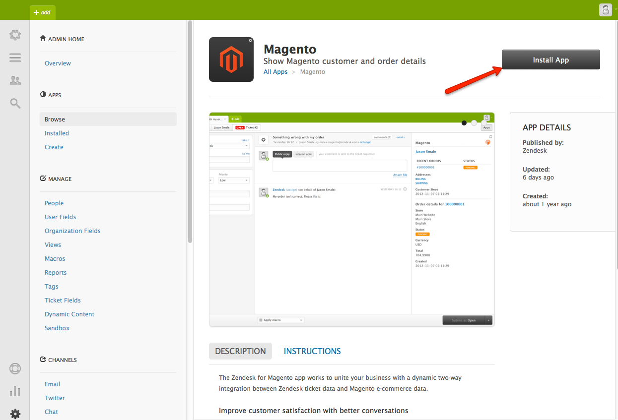Open the customers people icon in sidebar
The height and width of the screenshot is (420, 618).
point(15,80)
